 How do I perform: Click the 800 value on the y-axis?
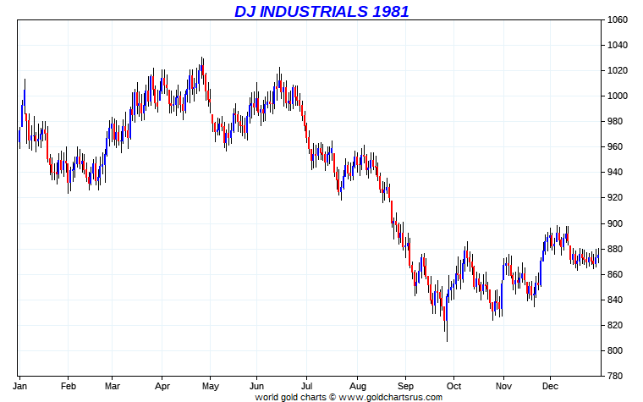coord(615,350)
